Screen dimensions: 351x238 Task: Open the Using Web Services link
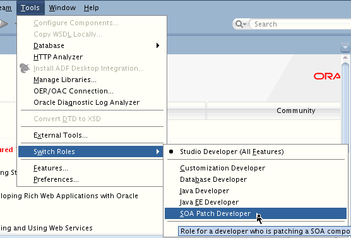pyautogui.click(x=46, y=228)
